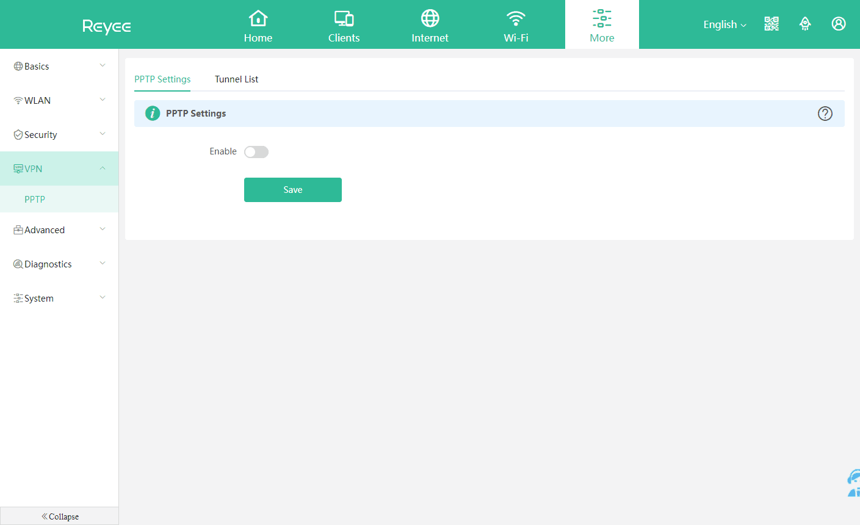
Task: Open the user account icon
Action: [839, 24]
